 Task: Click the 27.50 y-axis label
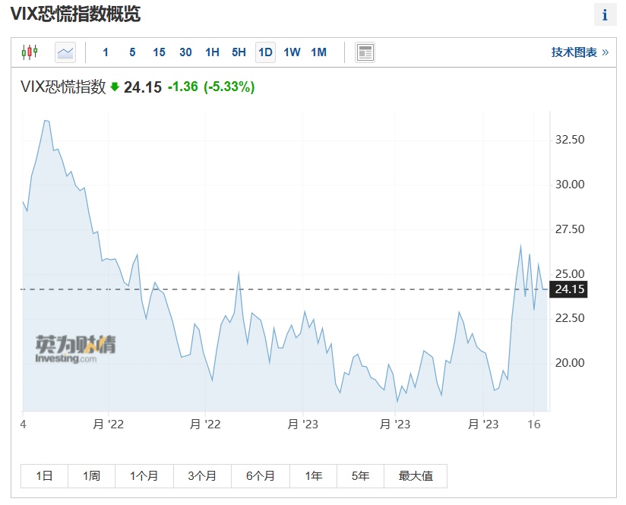tap(570, 229)
